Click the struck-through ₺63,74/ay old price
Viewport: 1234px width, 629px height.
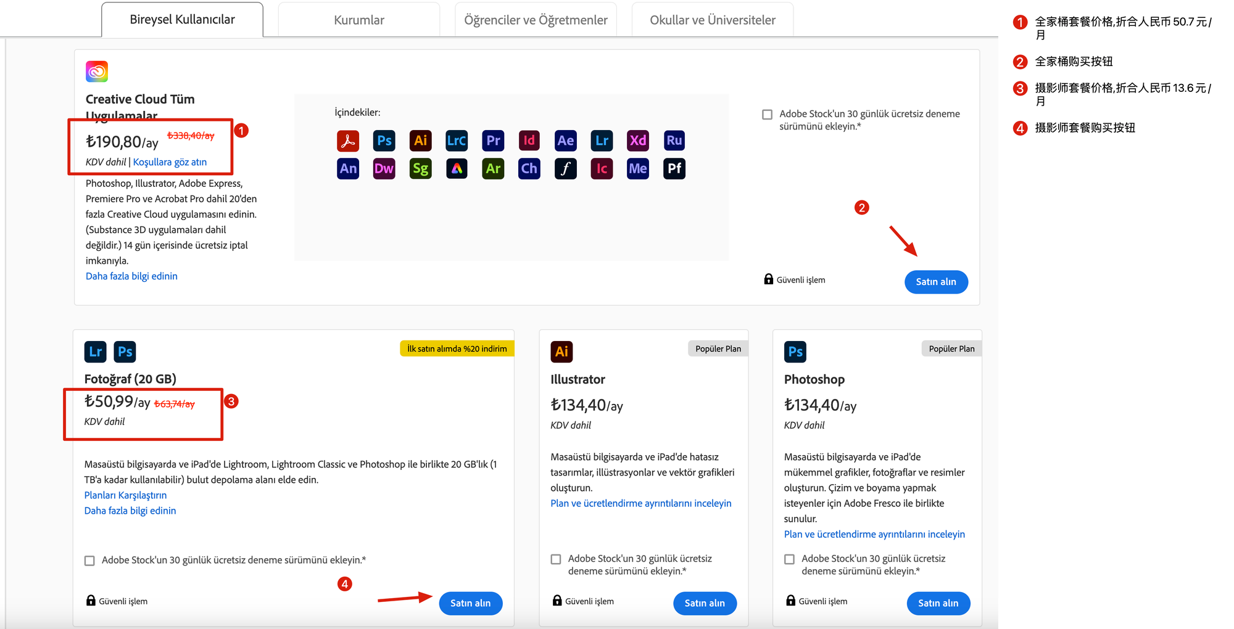[x=175, y=404]
